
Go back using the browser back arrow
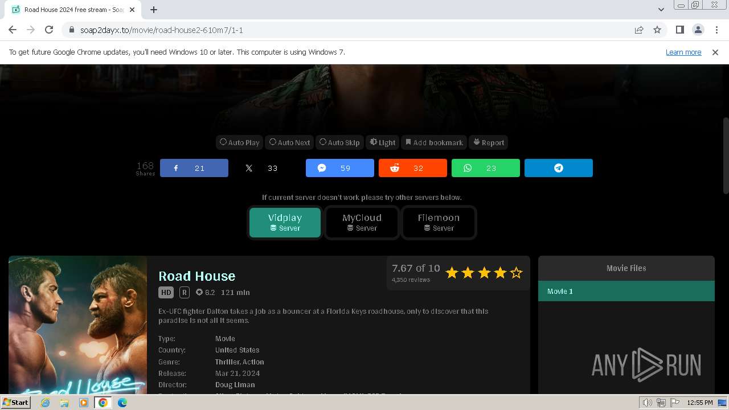tap(13, 30)
